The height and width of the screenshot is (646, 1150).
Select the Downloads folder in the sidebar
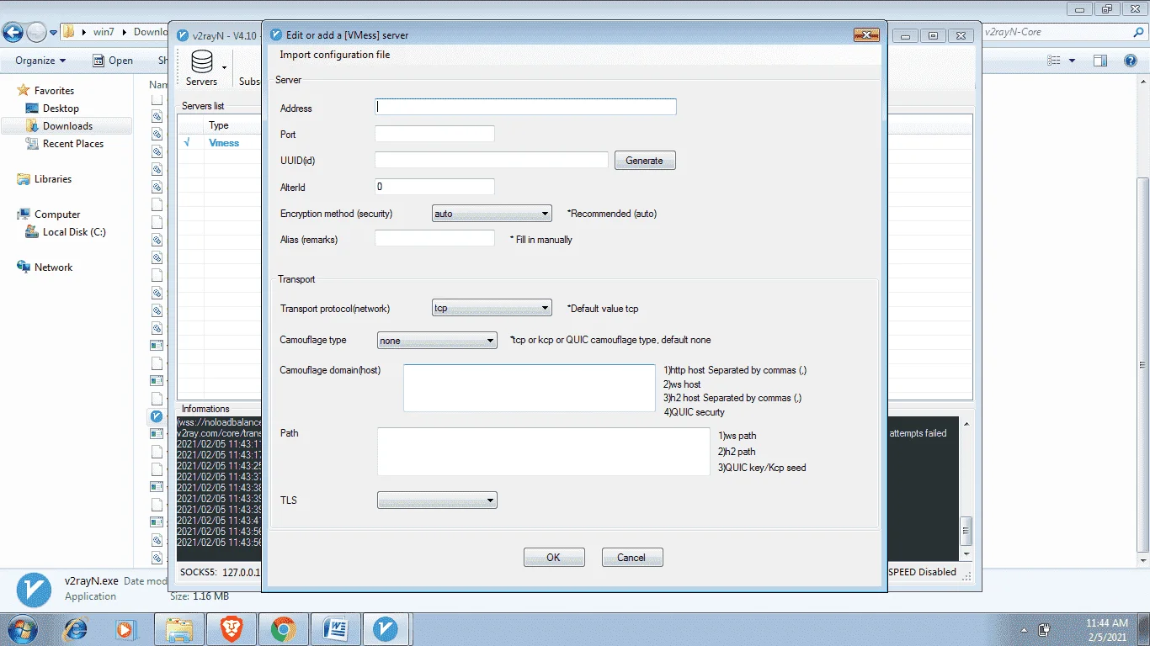pos(67,126)
